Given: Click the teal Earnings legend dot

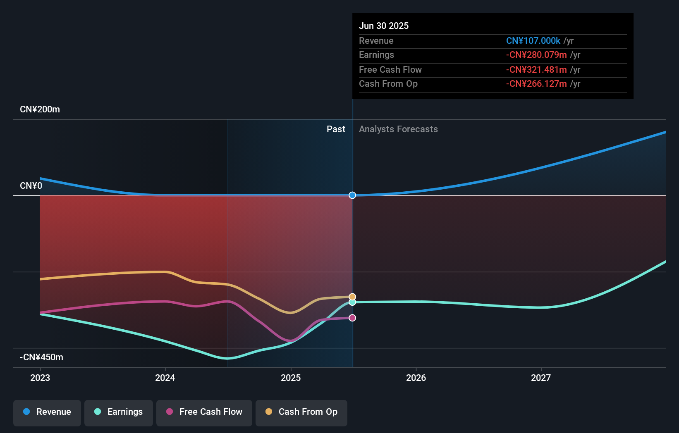Looking at the screenshot, I should (97, 412).
